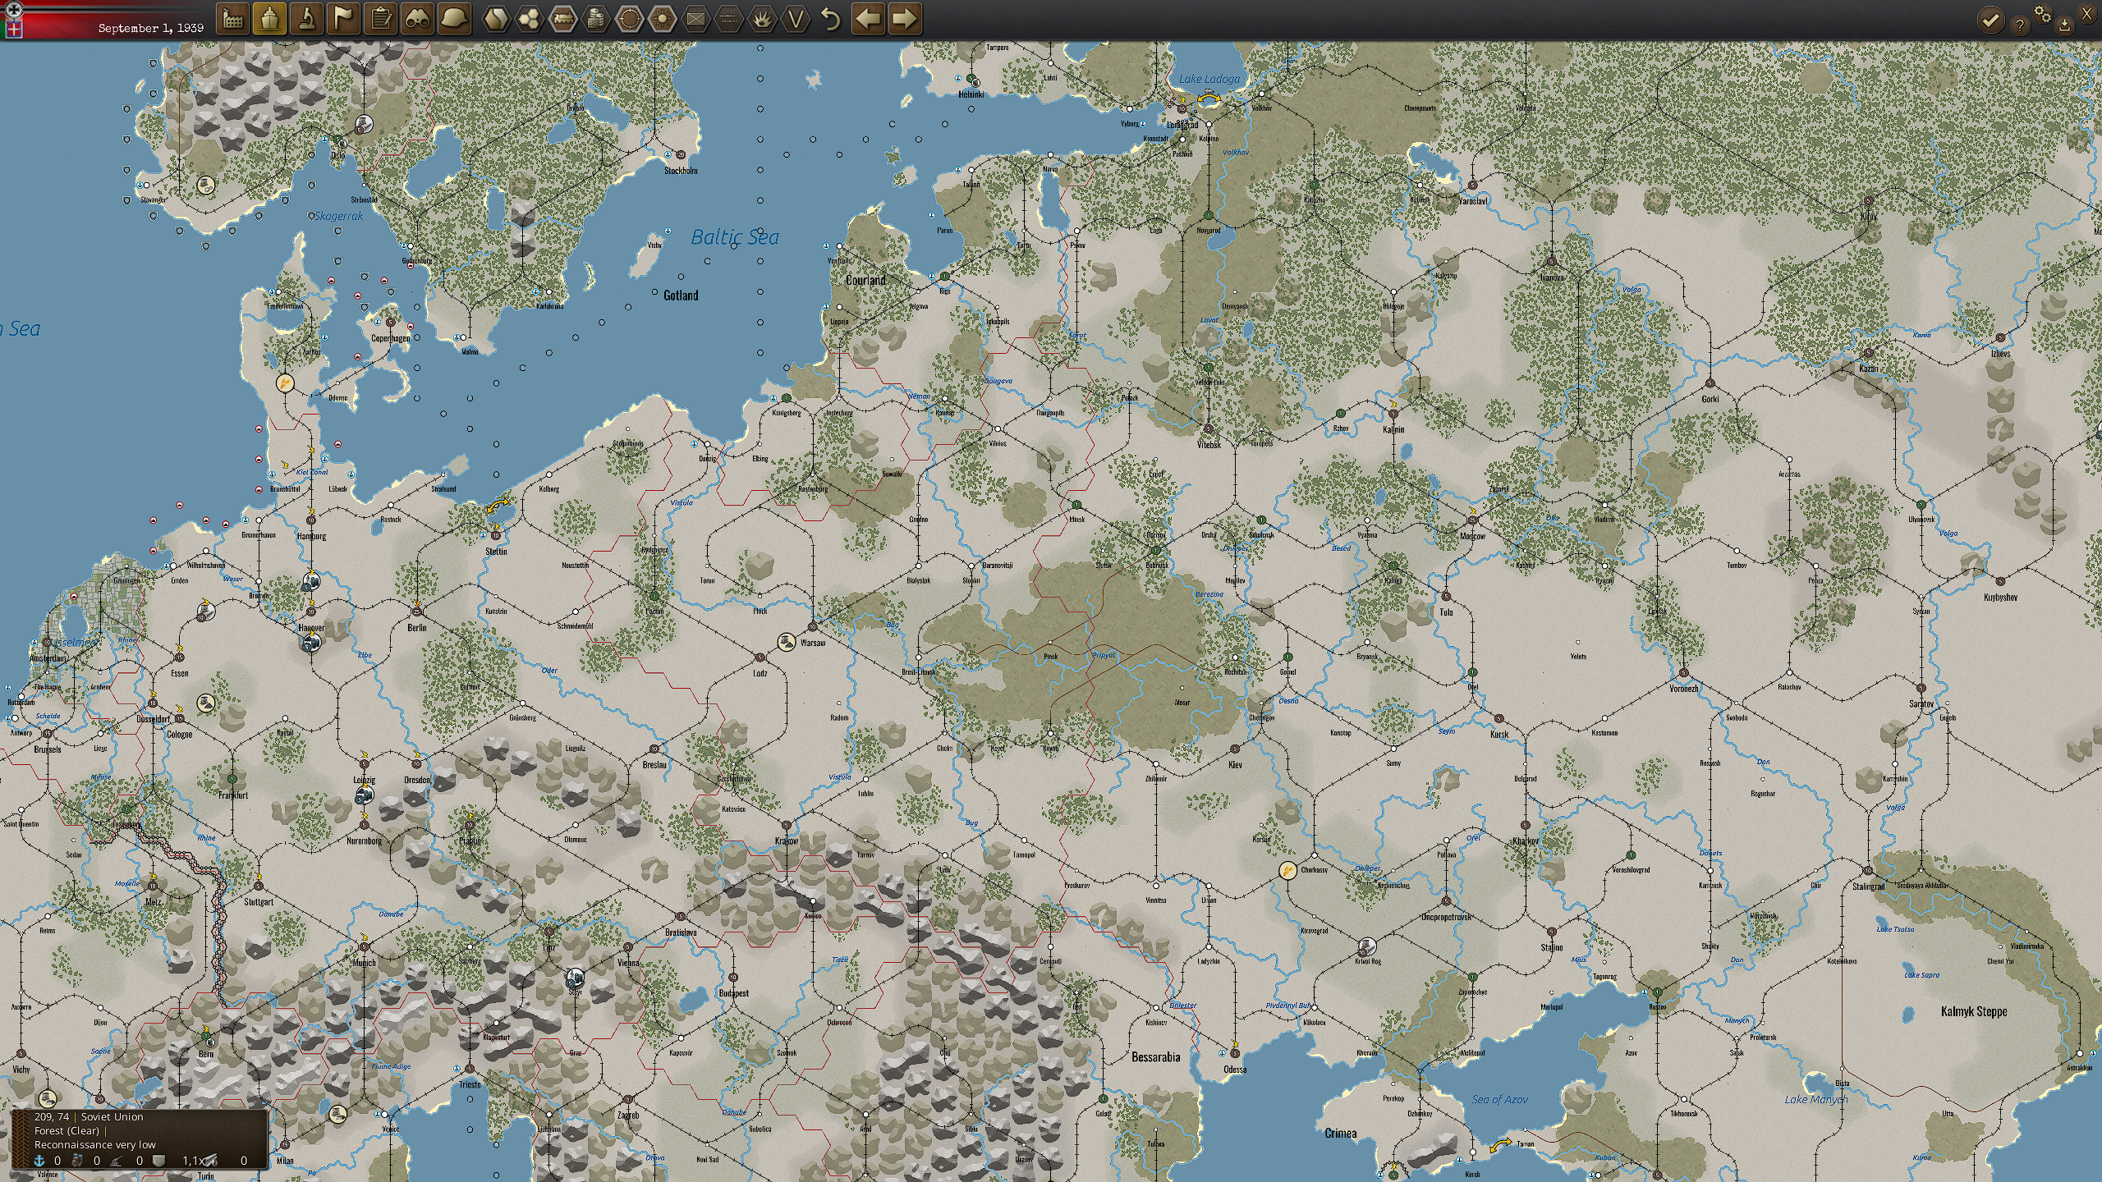The height and width of the screenshot is (1182, 2102).
Task: Toggle the railway train overlay
Action: click(563, 19)
